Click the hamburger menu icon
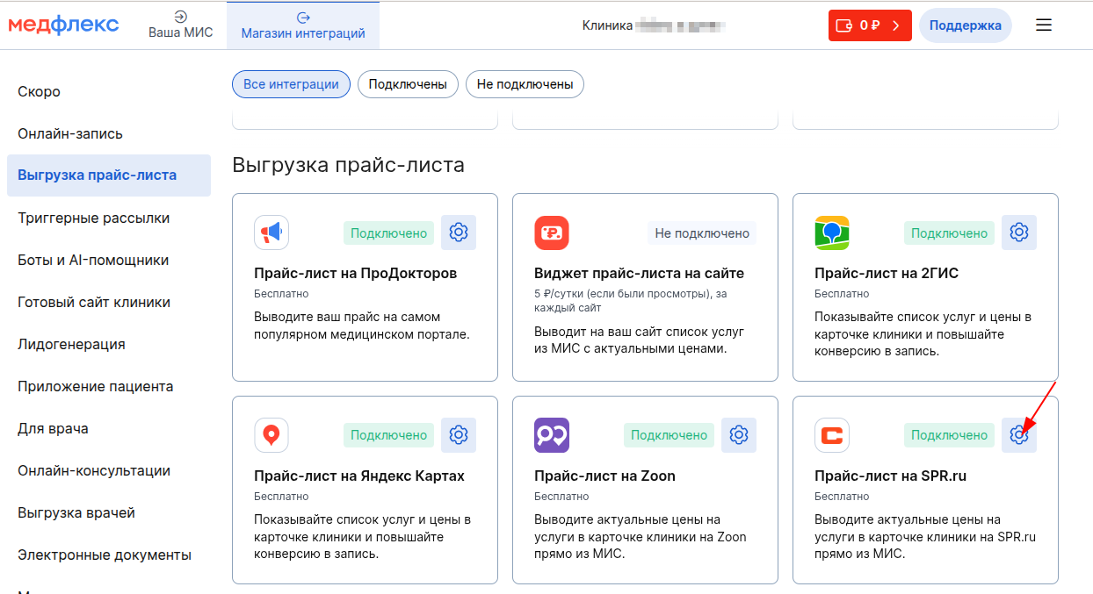The image size is (1093, 594). coord(1044,25)
